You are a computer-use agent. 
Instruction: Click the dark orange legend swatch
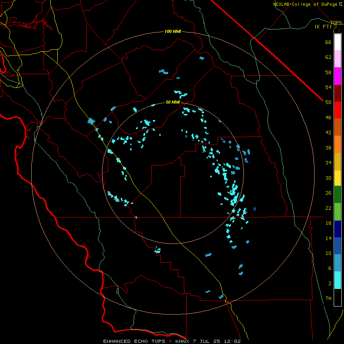click(338, 127)
